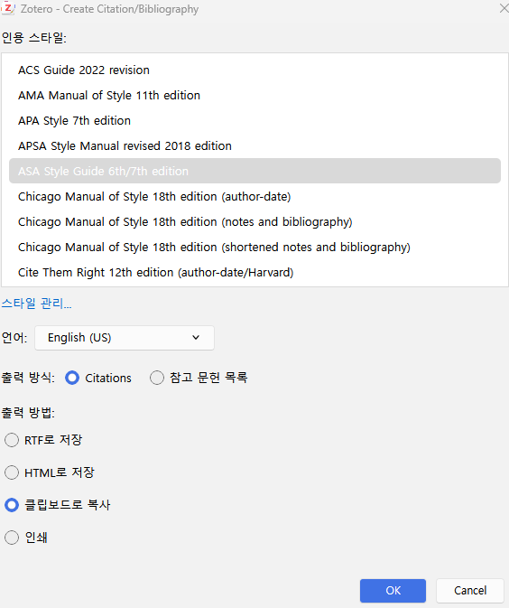Select ASA Style Guide 6th/7th edition

255,171
